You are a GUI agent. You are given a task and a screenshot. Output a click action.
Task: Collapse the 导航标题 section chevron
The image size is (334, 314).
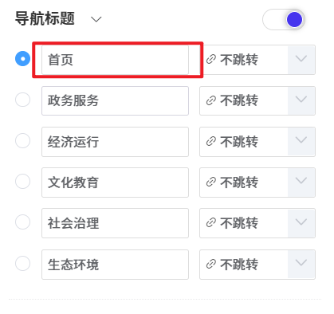[96, 19]
